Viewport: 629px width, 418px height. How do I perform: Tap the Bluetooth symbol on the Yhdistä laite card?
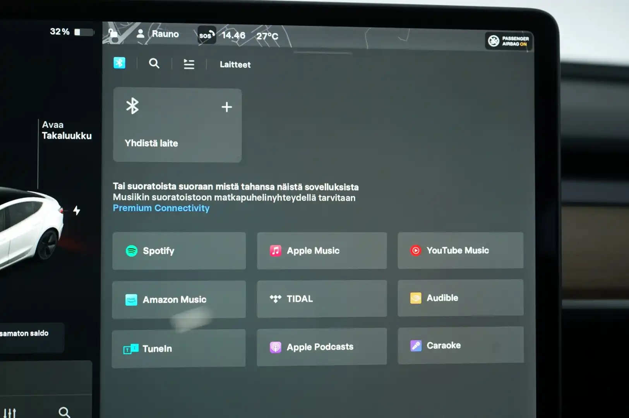point(132,106)
